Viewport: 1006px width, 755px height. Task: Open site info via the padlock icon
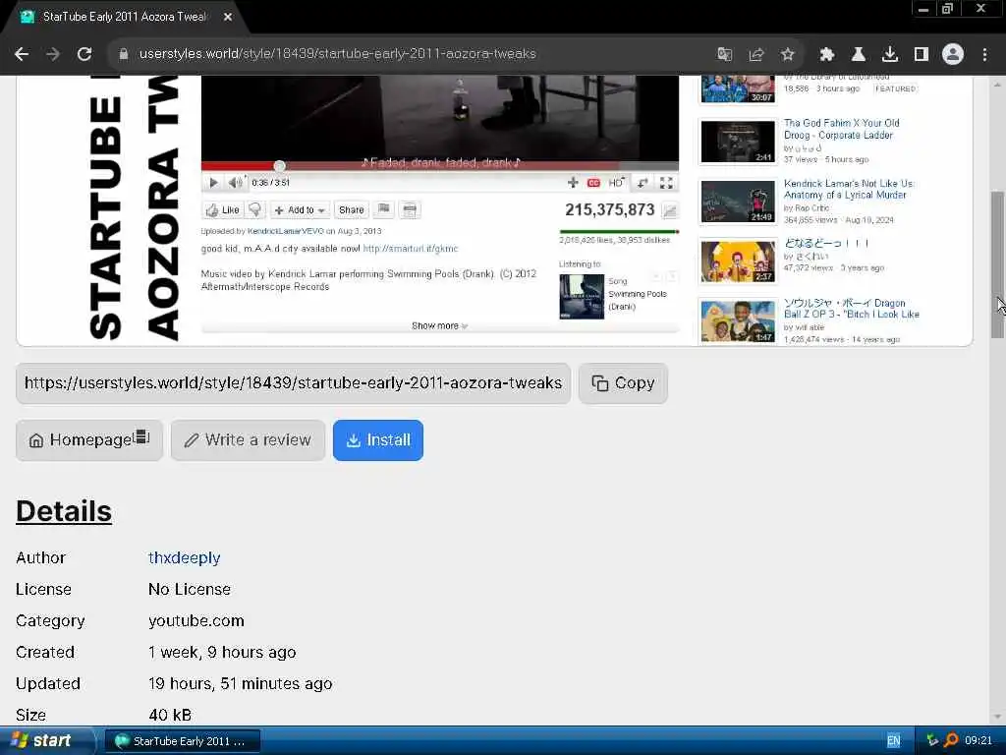[123, 54]
